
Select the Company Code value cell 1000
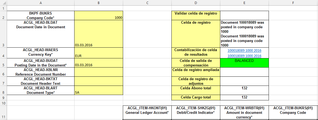(99, 15)
